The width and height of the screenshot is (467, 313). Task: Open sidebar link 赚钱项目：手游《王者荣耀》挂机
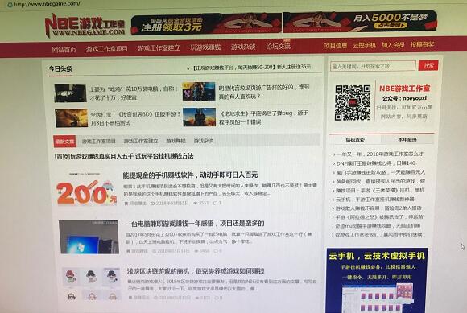[380, 190]
